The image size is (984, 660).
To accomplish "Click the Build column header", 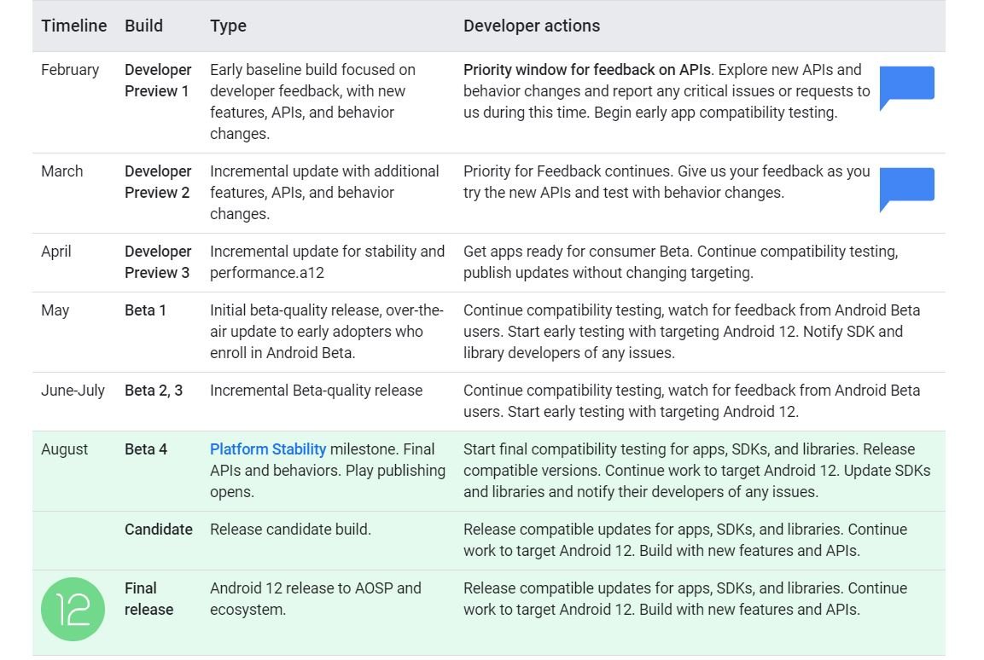I will (143, 26).
